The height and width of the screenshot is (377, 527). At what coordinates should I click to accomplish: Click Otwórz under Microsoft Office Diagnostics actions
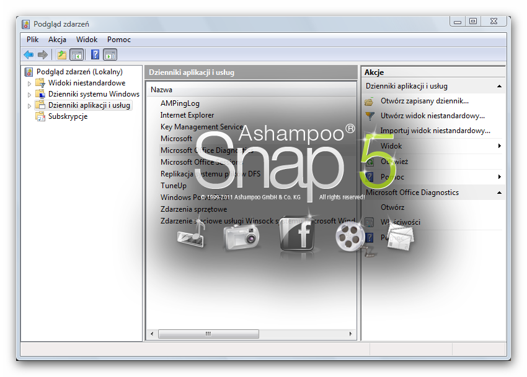[392, 207]
